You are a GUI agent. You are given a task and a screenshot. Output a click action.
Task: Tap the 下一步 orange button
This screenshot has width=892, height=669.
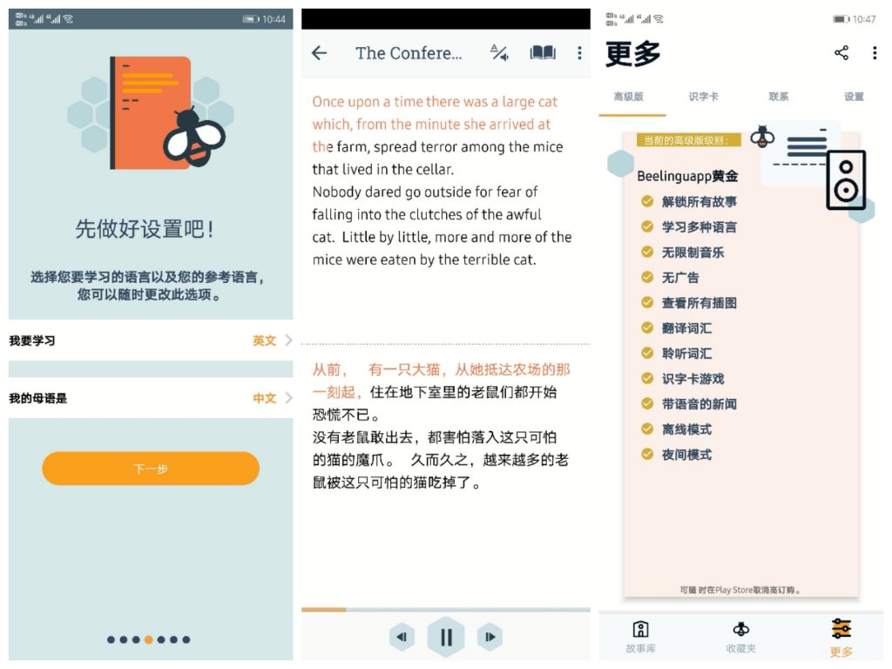click(x=151, y=469)
